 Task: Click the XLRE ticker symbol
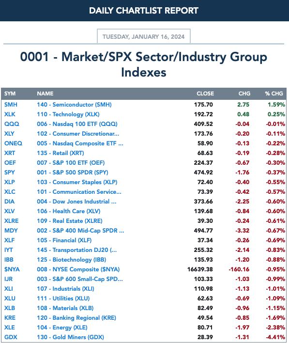tap(12, 221)
